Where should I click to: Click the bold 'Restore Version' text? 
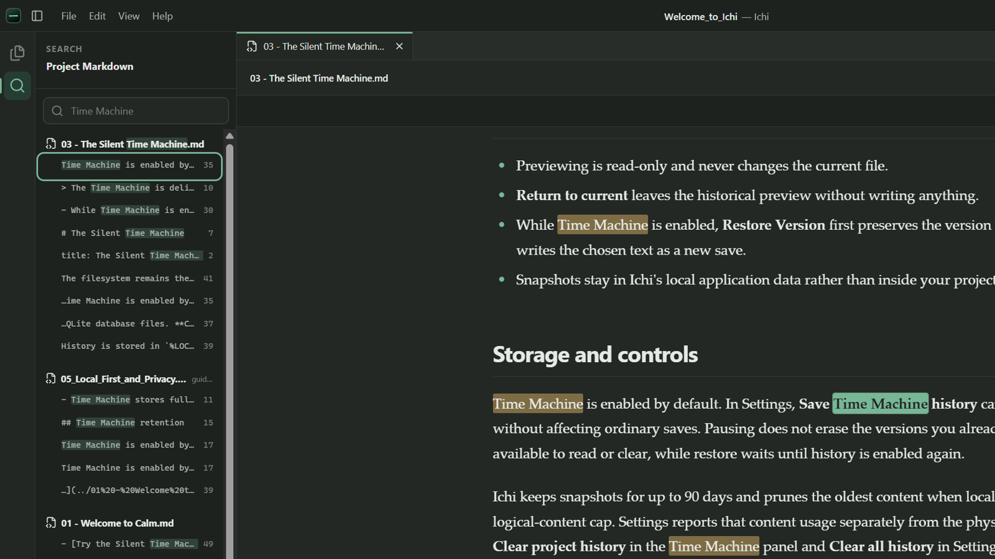(x=774, y=225)
